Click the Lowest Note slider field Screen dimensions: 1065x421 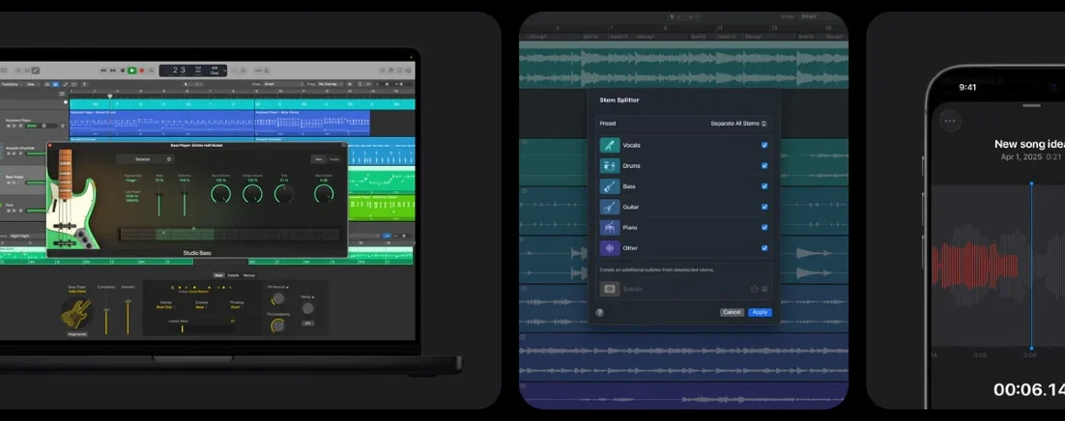coord(201,328)
